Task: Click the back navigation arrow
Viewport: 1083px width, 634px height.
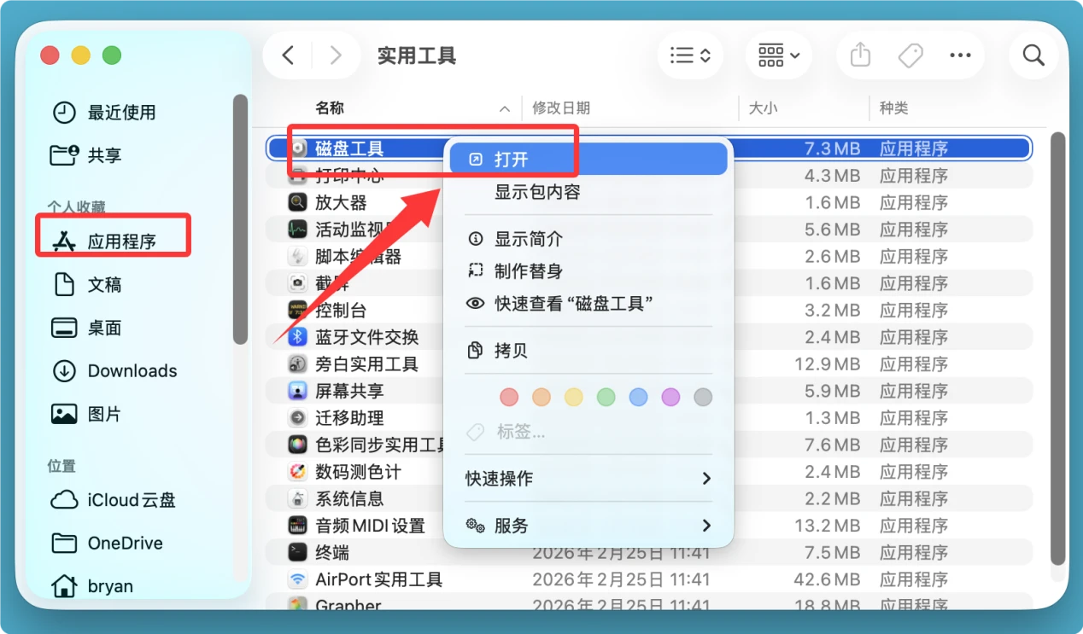Action: coord(288,55)
